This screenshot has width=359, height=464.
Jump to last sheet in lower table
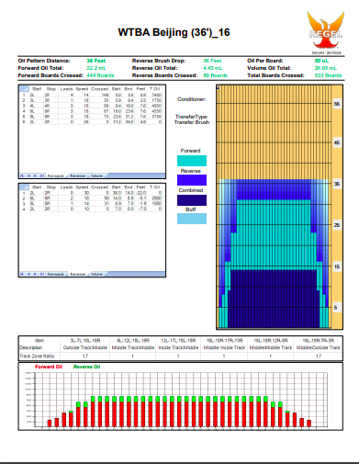pyautogui.click(x=42, y=274)
